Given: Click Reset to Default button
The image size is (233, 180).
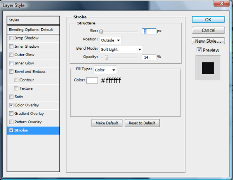Looking at the screenshot, I should click(x=142, y=123).
